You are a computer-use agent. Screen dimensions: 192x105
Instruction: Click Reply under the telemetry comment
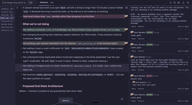tap(134, 70)
